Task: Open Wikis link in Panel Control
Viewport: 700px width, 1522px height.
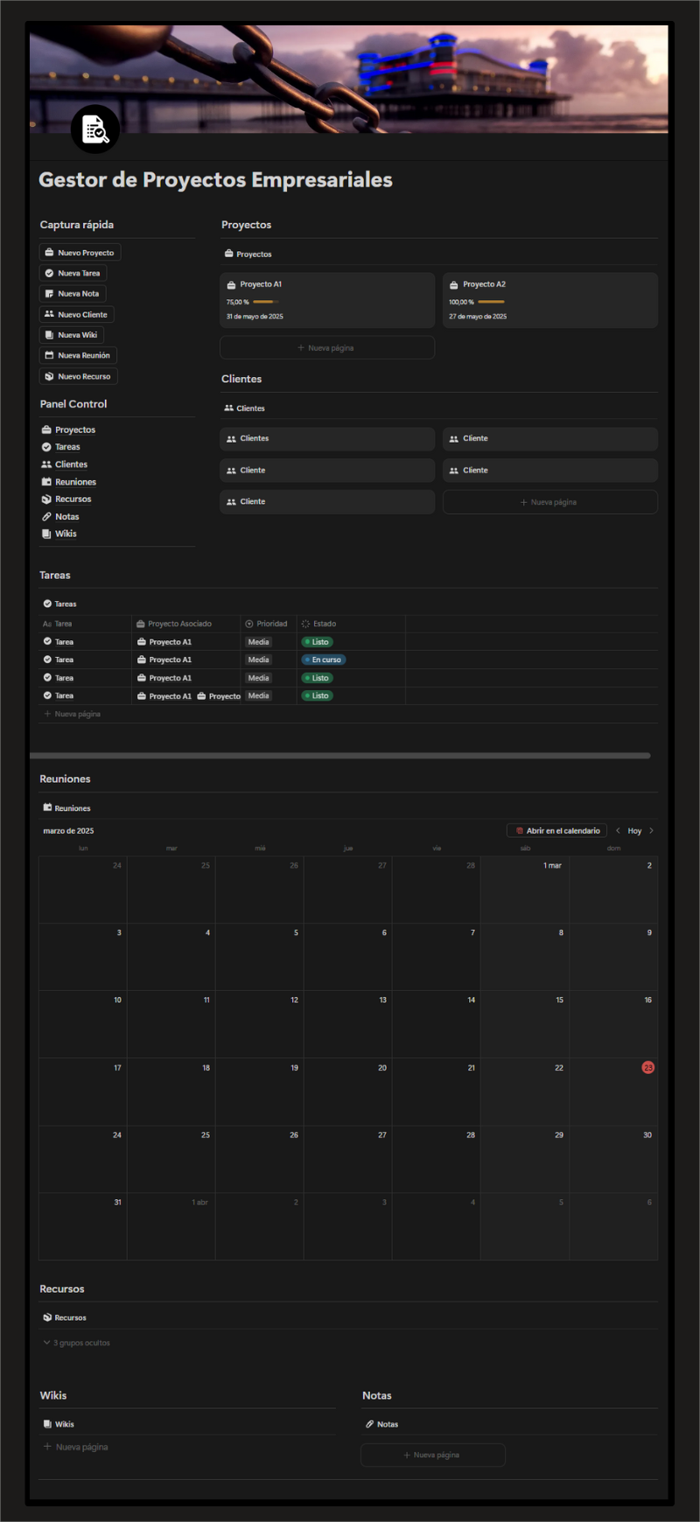Action: click(59, 534)
